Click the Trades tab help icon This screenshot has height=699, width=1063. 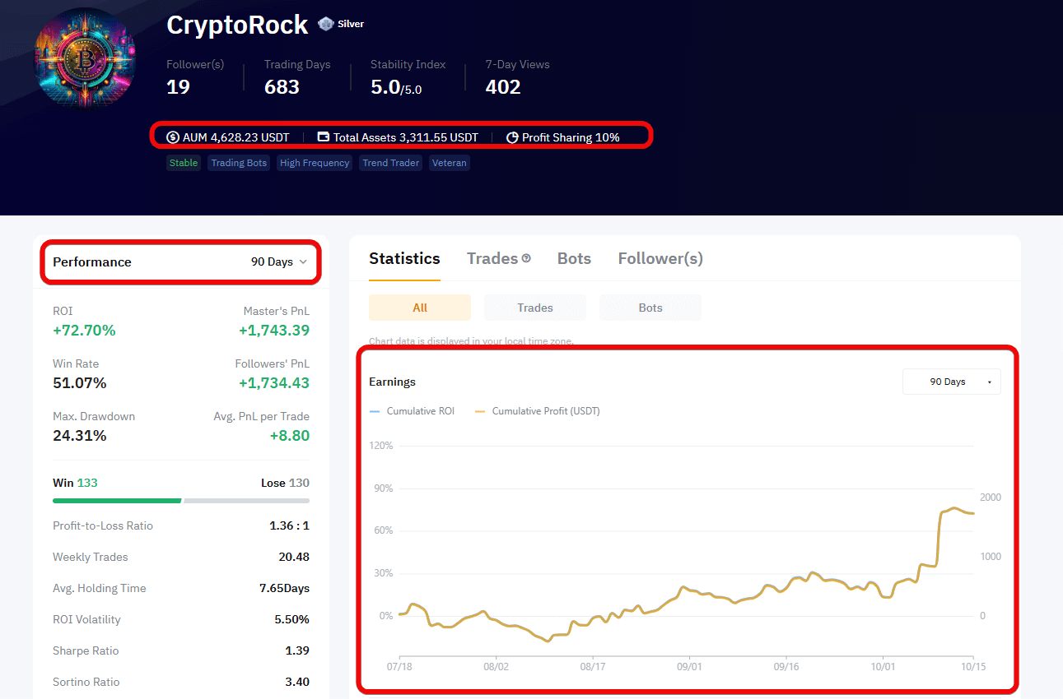click(x=526, y=258)
